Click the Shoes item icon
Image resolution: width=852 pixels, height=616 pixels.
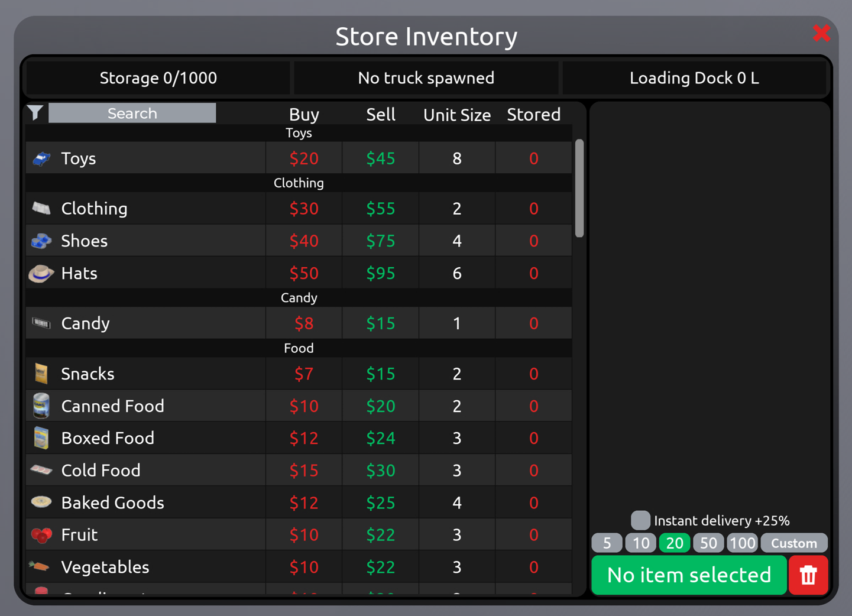tap(41, 241)
